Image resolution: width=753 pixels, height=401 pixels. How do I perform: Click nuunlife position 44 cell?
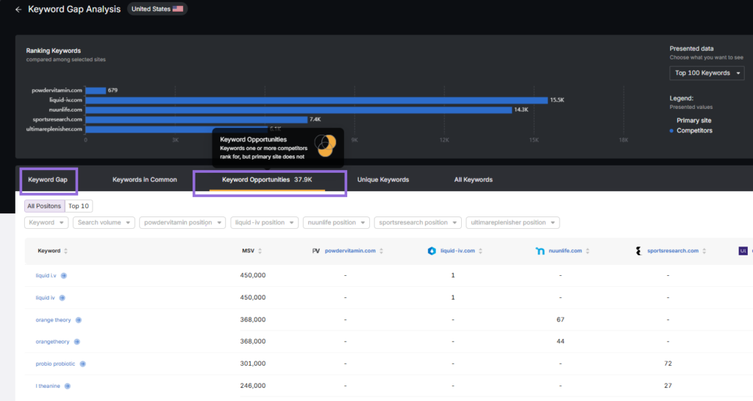[x=560, y=341]
